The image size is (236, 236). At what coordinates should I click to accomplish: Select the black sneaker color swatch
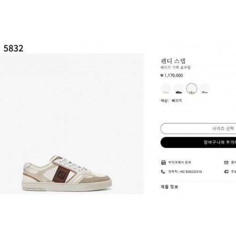179,89
